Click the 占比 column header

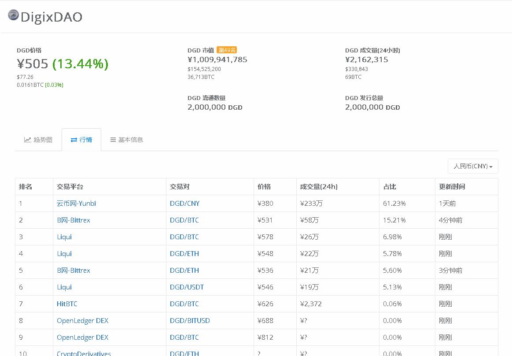[390, 187]
